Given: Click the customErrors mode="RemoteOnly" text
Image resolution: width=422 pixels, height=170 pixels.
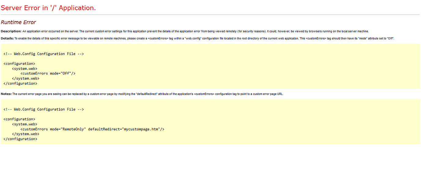Looking at the screenshot, I should (x=53, y=129).
